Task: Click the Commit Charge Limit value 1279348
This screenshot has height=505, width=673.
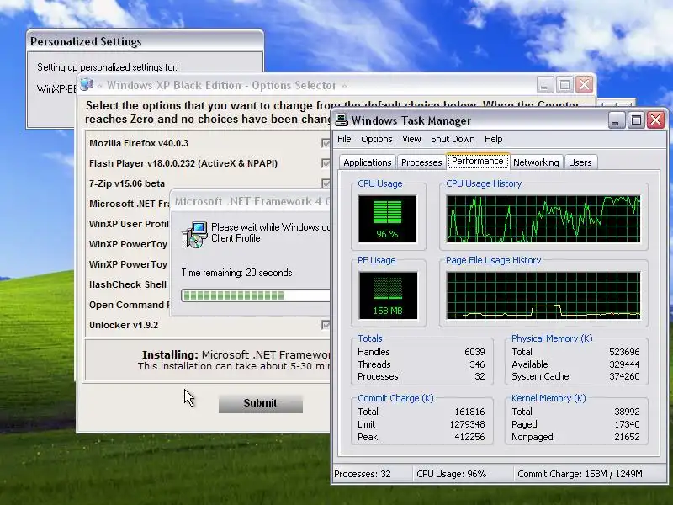Action: tap(468, 424)
